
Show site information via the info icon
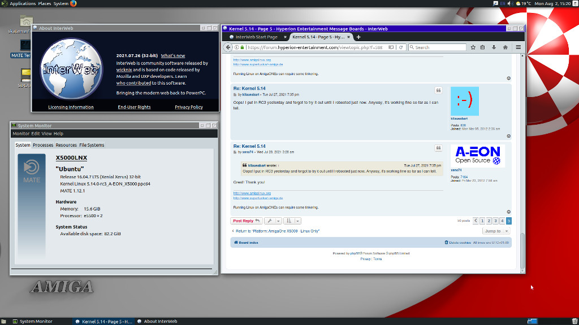pyautogui.click(x=237, y=47)
